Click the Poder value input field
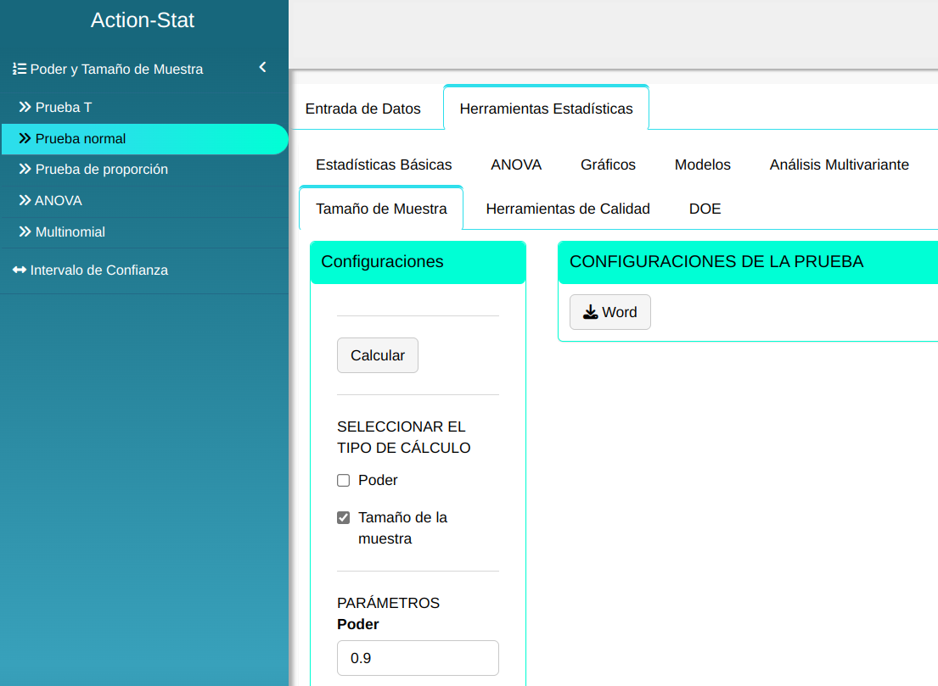The width and height of the screenshot is (938, 686). (x=418, y=658)
